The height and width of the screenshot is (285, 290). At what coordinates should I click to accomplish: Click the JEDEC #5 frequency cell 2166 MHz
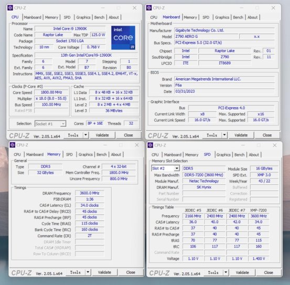pos(193,216)
